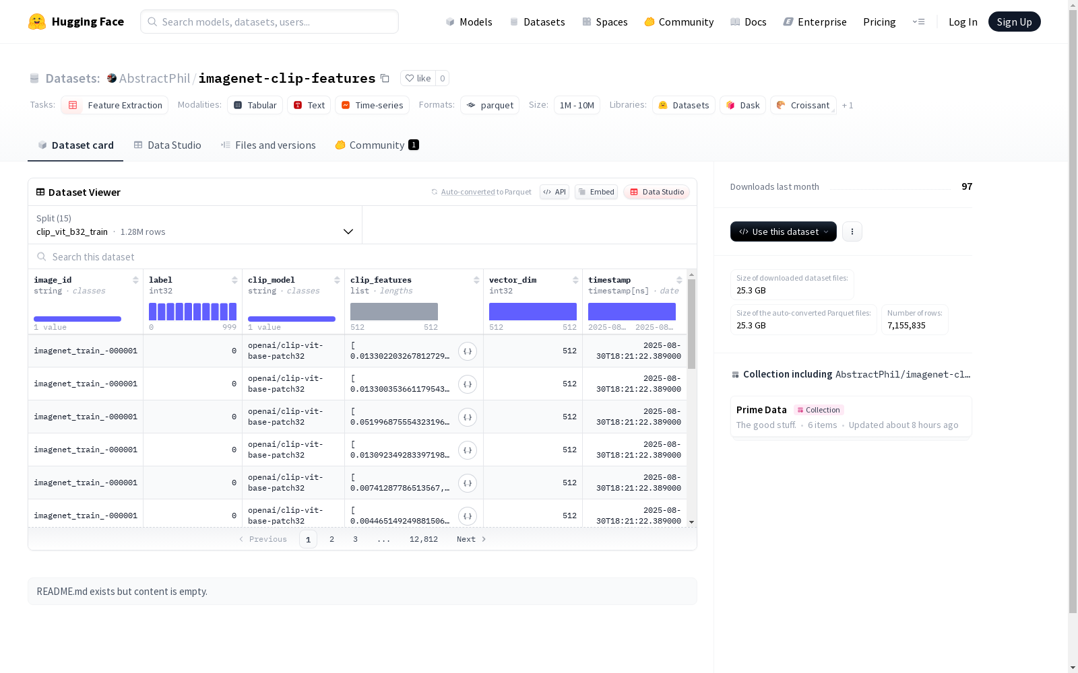The width and height of the screenshot is (1078, 673).
Task: Select the Tabular modality tag
Action: pyautogui.click(x=255, y=105)
